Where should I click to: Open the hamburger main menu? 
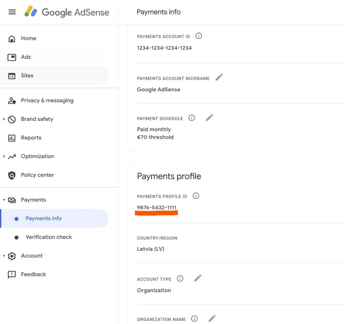point(12,12)
